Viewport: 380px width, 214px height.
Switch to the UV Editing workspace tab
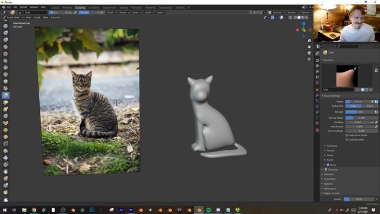(94, 8)
